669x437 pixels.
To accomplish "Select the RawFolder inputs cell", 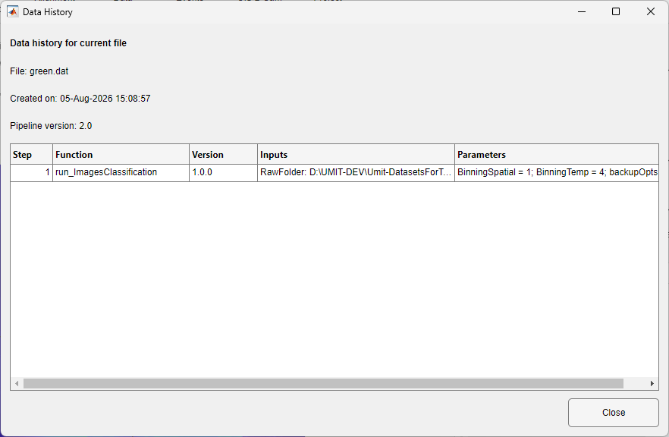I will point(356,172).
